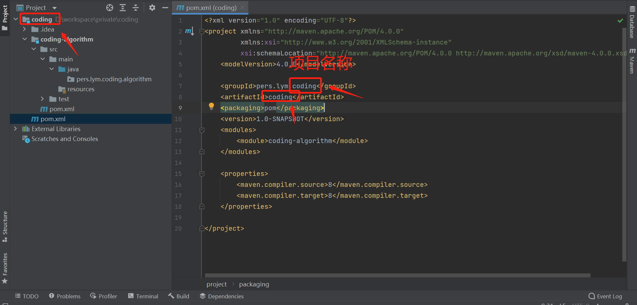Collapse the src folder

point(34,49)
